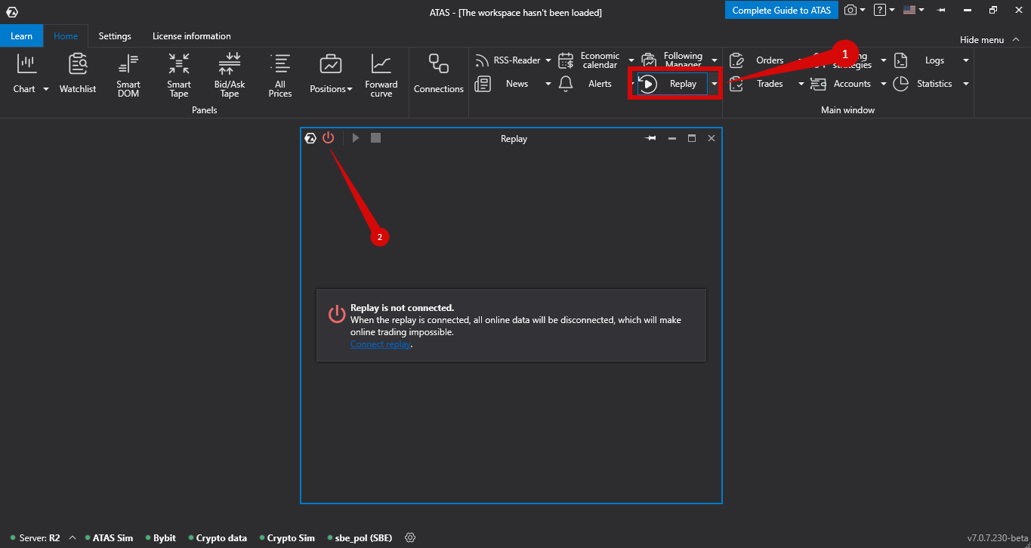
Task: Open the Positions briefcase icon
Action: tap(331, 64)
